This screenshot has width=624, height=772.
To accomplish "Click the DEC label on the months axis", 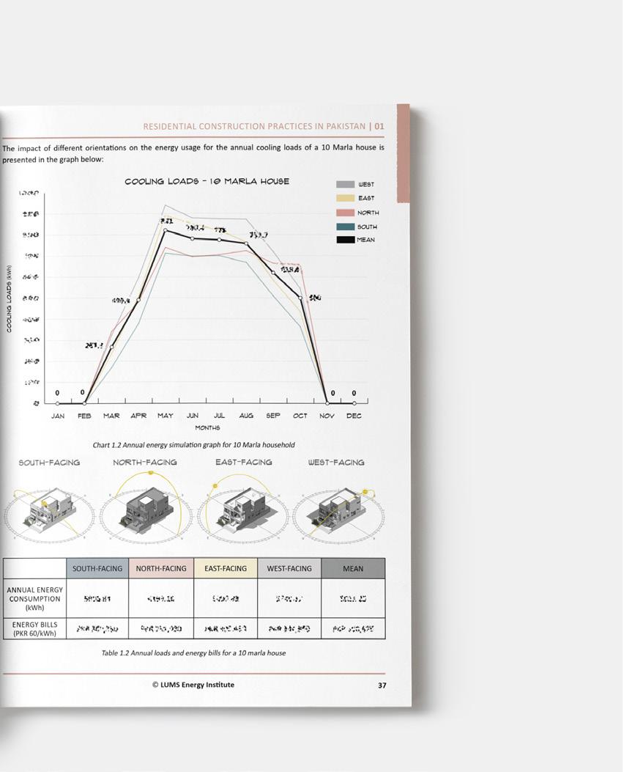I will (x=354, y=416).
